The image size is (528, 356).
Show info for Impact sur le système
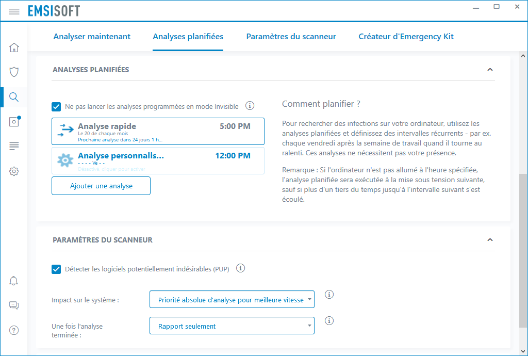(329, 295)
